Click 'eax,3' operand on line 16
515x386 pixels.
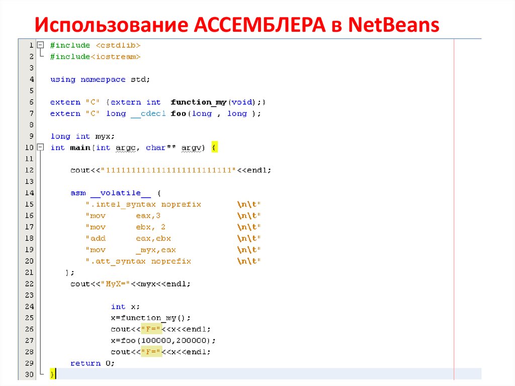(x=148, y=216)
